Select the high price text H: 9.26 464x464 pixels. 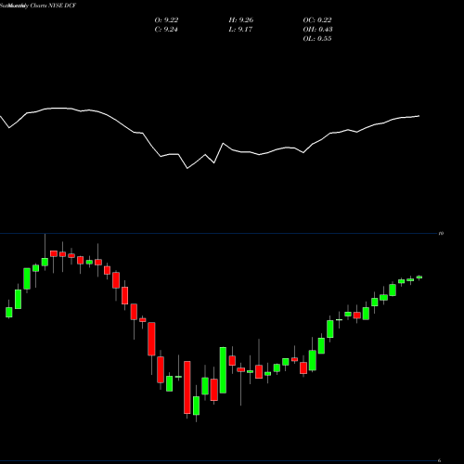tap(241, 20)
